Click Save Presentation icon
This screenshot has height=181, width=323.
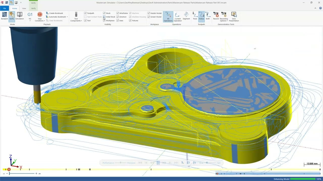tap(234, 15)
